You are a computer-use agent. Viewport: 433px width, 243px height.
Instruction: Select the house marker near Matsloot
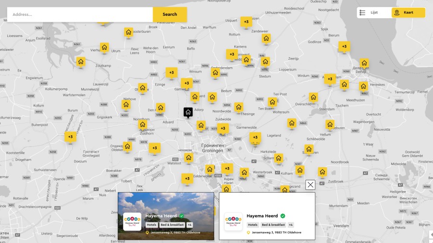coord(189,158)
